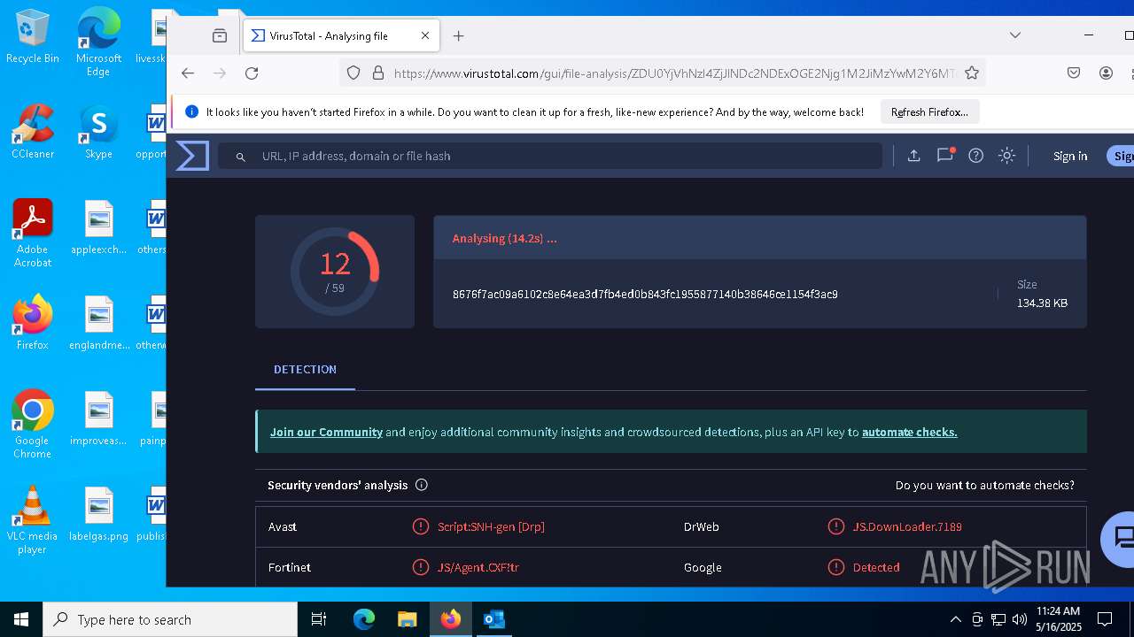This screenshot has height=637, width=1134.
Task: Click the padlock site info icon
Action: pyautogui.click(x=377, y=73)
